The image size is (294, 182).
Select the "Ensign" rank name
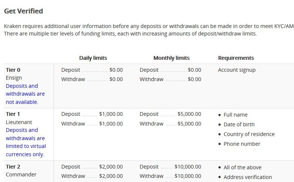pos(14,78)
